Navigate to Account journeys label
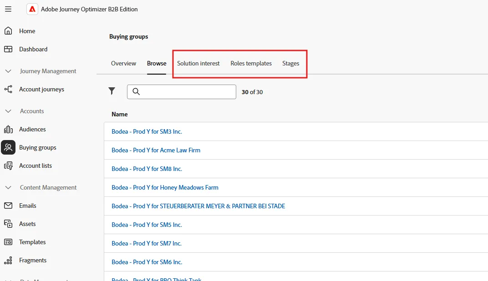 pos(42,90)
